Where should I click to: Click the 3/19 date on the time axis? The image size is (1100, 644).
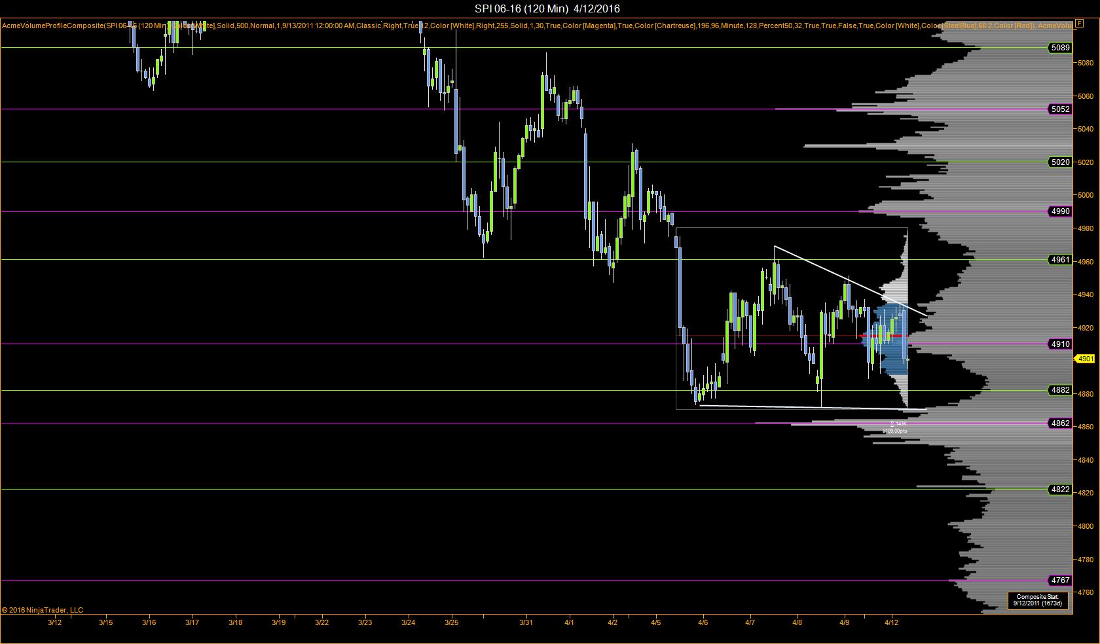pos(278,622)
